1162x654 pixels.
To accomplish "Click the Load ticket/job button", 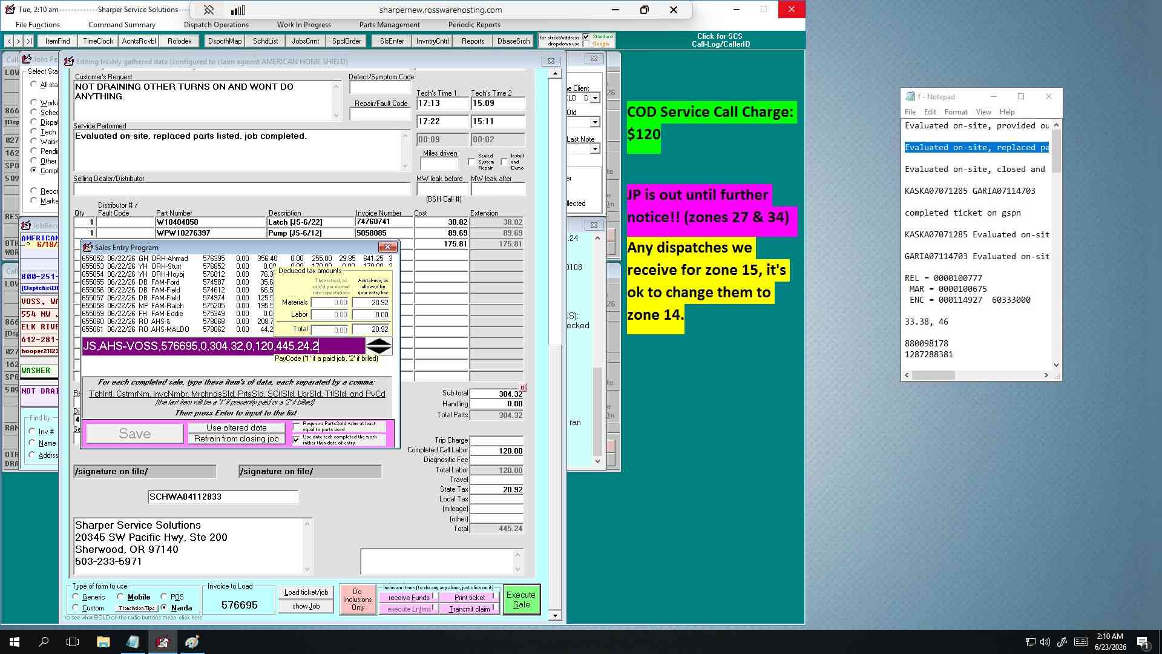I will 306,592.
